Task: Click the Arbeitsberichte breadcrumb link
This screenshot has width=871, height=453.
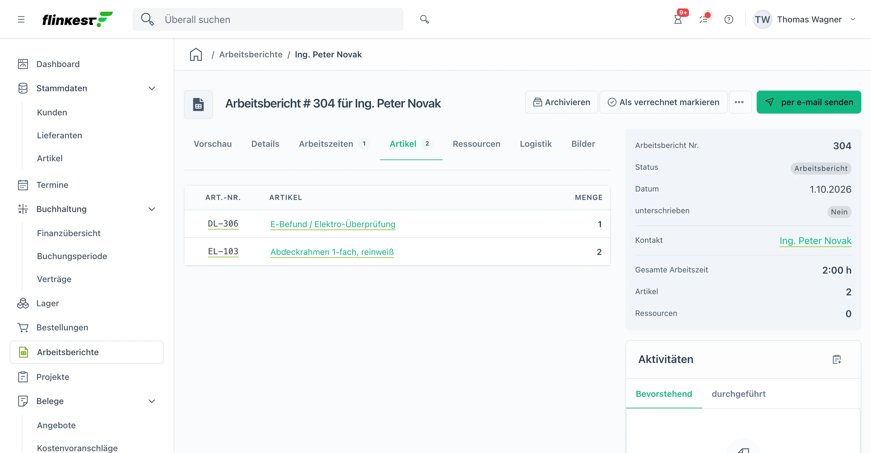Action: 250,54
